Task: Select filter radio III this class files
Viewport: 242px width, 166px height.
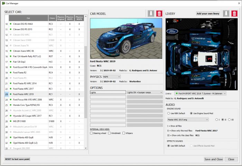Action: pyautogui.click(x=229, y=120)
